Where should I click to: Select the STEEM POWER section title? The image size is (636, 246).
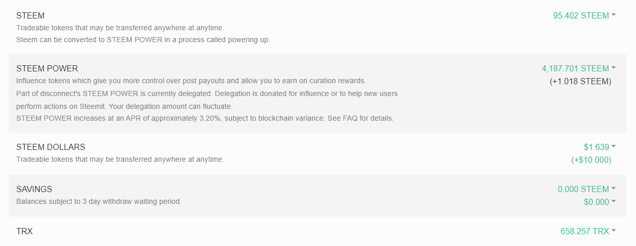pos(47,68)
